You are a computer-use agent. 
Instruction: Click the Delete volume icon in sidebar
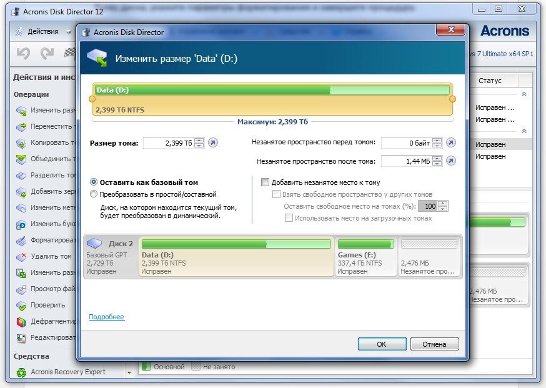21,257
